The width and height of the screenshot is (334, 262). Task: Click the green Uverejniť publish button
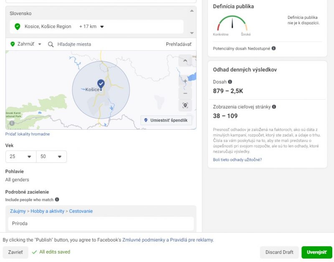[317, 252]
